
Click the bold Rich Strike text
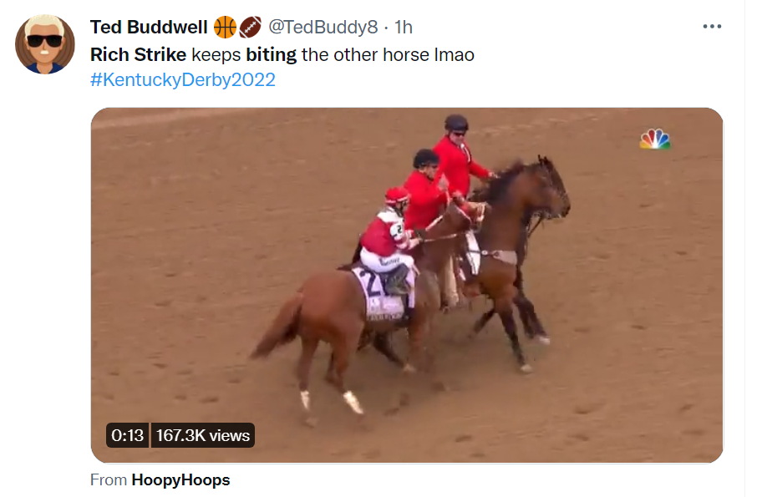click(139, 54)
